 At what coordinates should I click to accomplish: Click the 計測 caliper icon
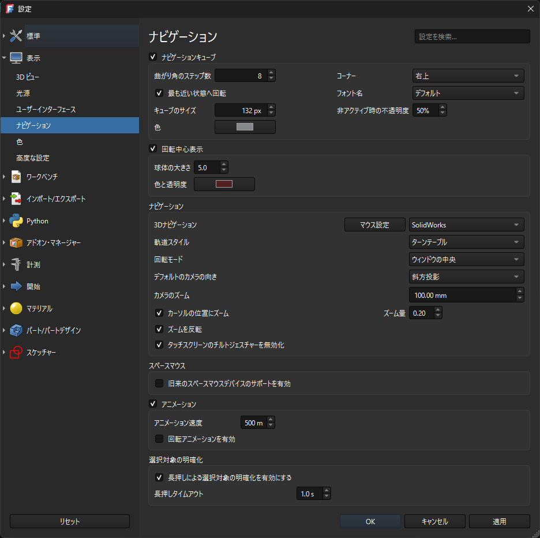coord(16,265)
